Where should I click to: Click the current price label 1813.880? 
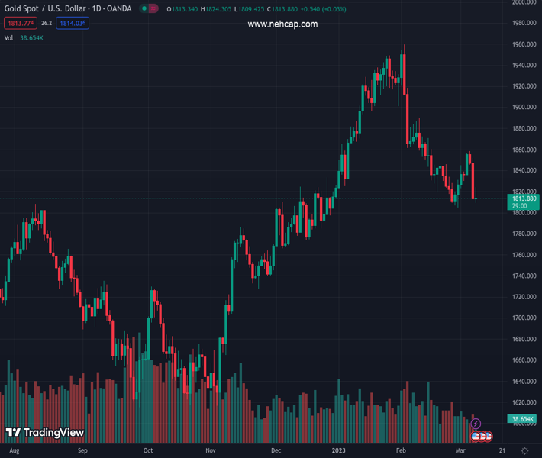(x=523, y=199)
